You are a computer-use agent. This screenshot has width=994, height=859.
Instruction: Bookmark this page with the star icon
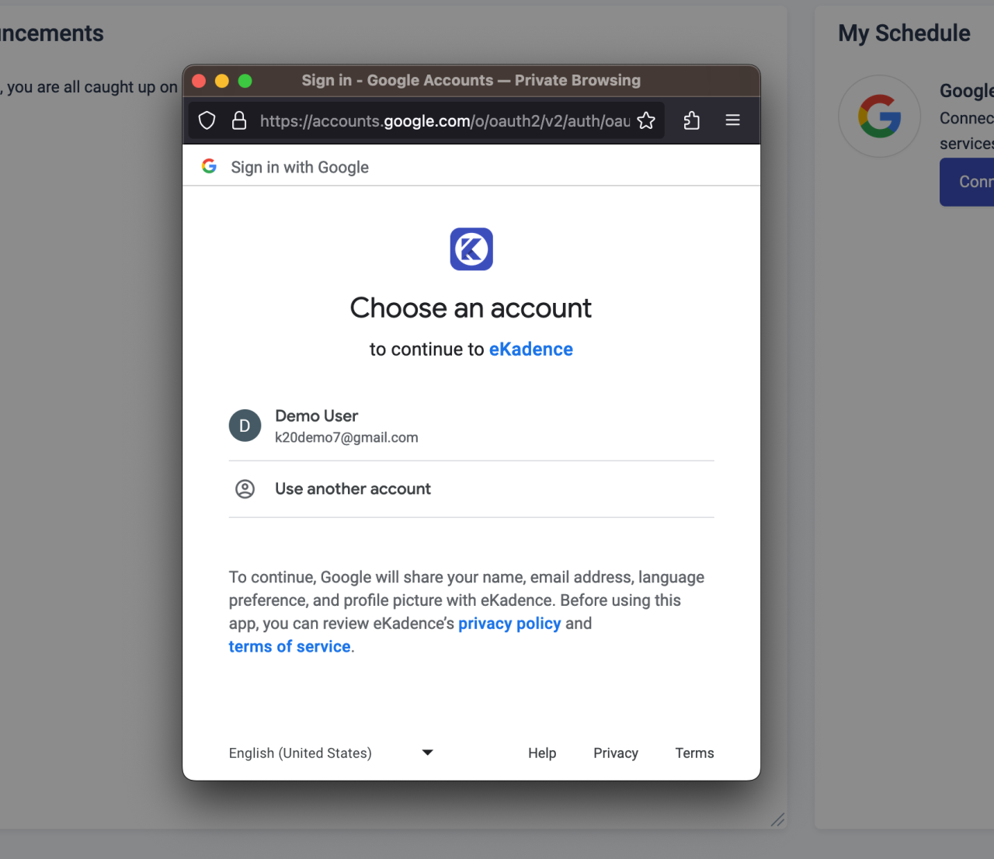tap(646, 120)
